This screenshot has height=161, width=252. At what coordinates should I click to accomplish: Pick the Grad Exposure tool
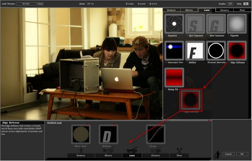tap(216, 24)
